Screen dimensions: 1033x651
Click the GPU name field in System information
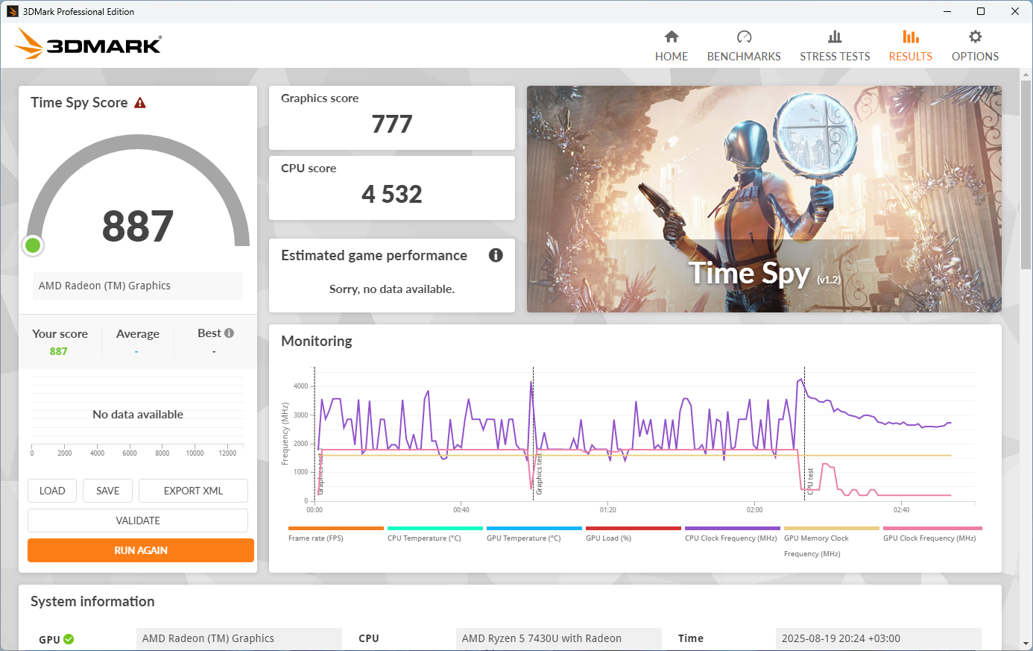coord(238,639)
